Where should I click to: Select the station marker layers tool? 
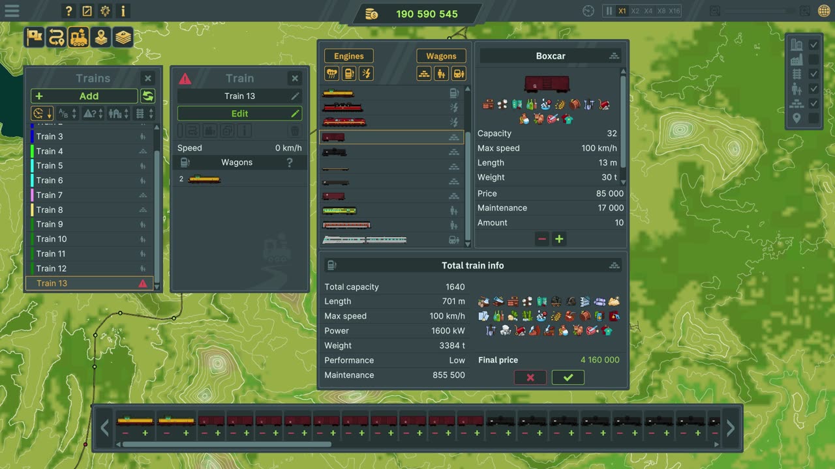point(100,37)
